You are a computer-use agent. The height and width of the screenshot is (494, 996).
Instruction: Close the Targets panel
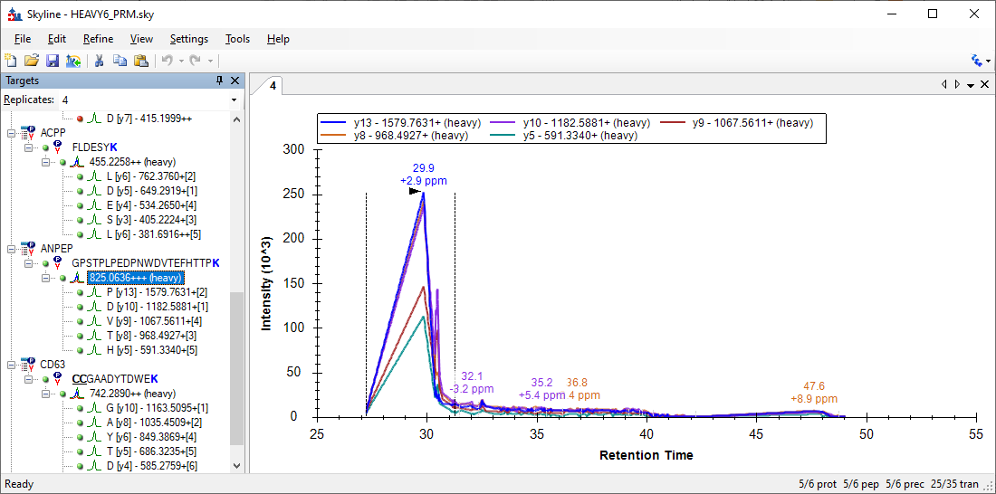click(x=235, y=81)
